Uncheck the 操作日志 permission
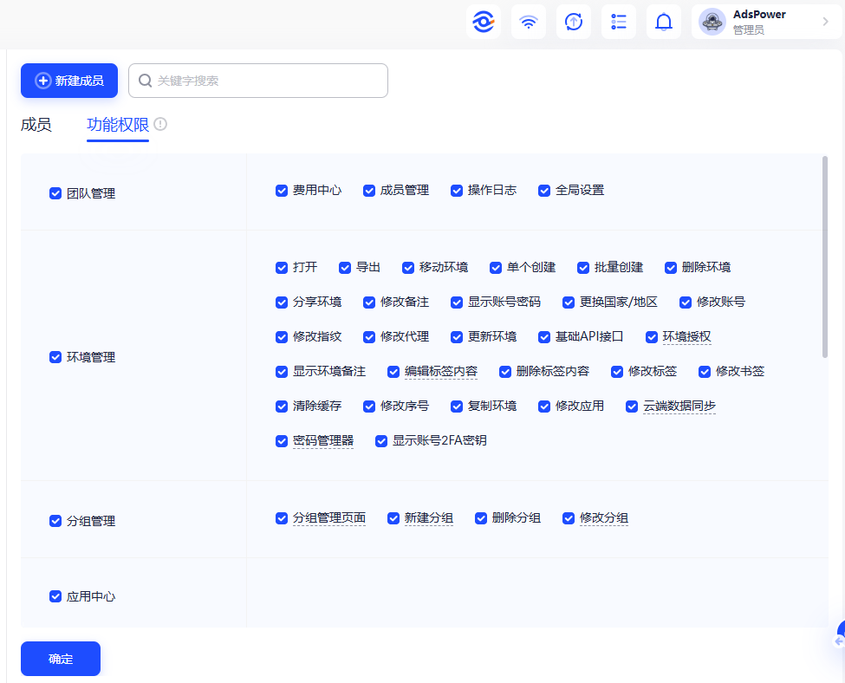Viewport: 845px width, 683px height. tap(457, 191)
